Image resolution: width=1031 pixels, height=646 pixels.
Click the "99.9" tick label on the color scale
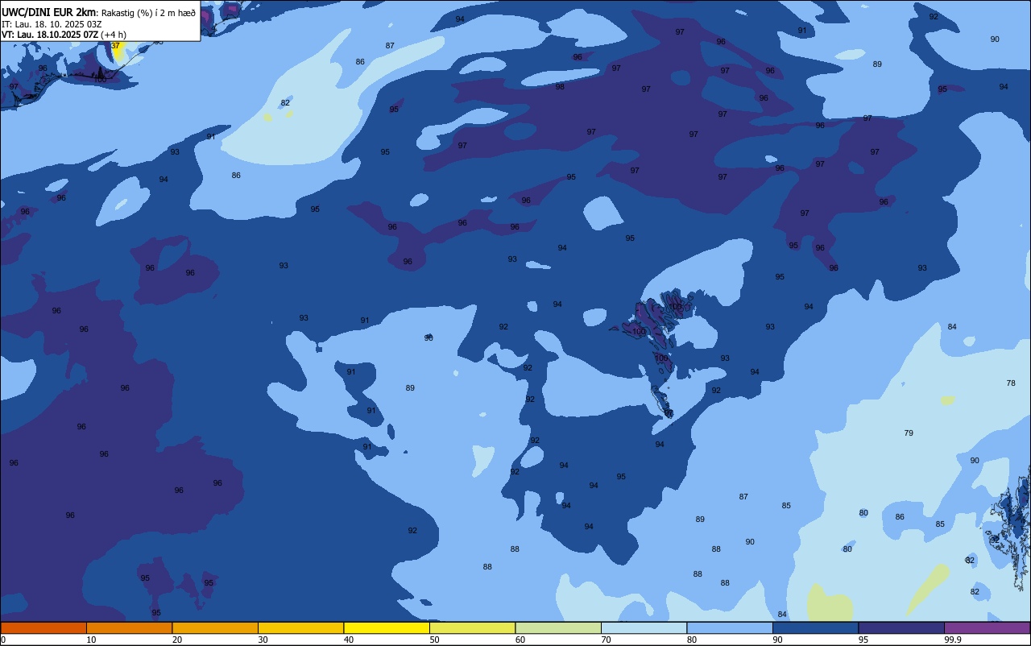954,640
